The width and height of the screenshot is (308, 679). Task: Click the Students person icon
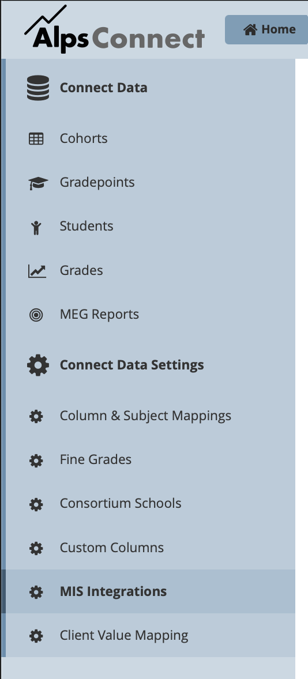(36, 227)
